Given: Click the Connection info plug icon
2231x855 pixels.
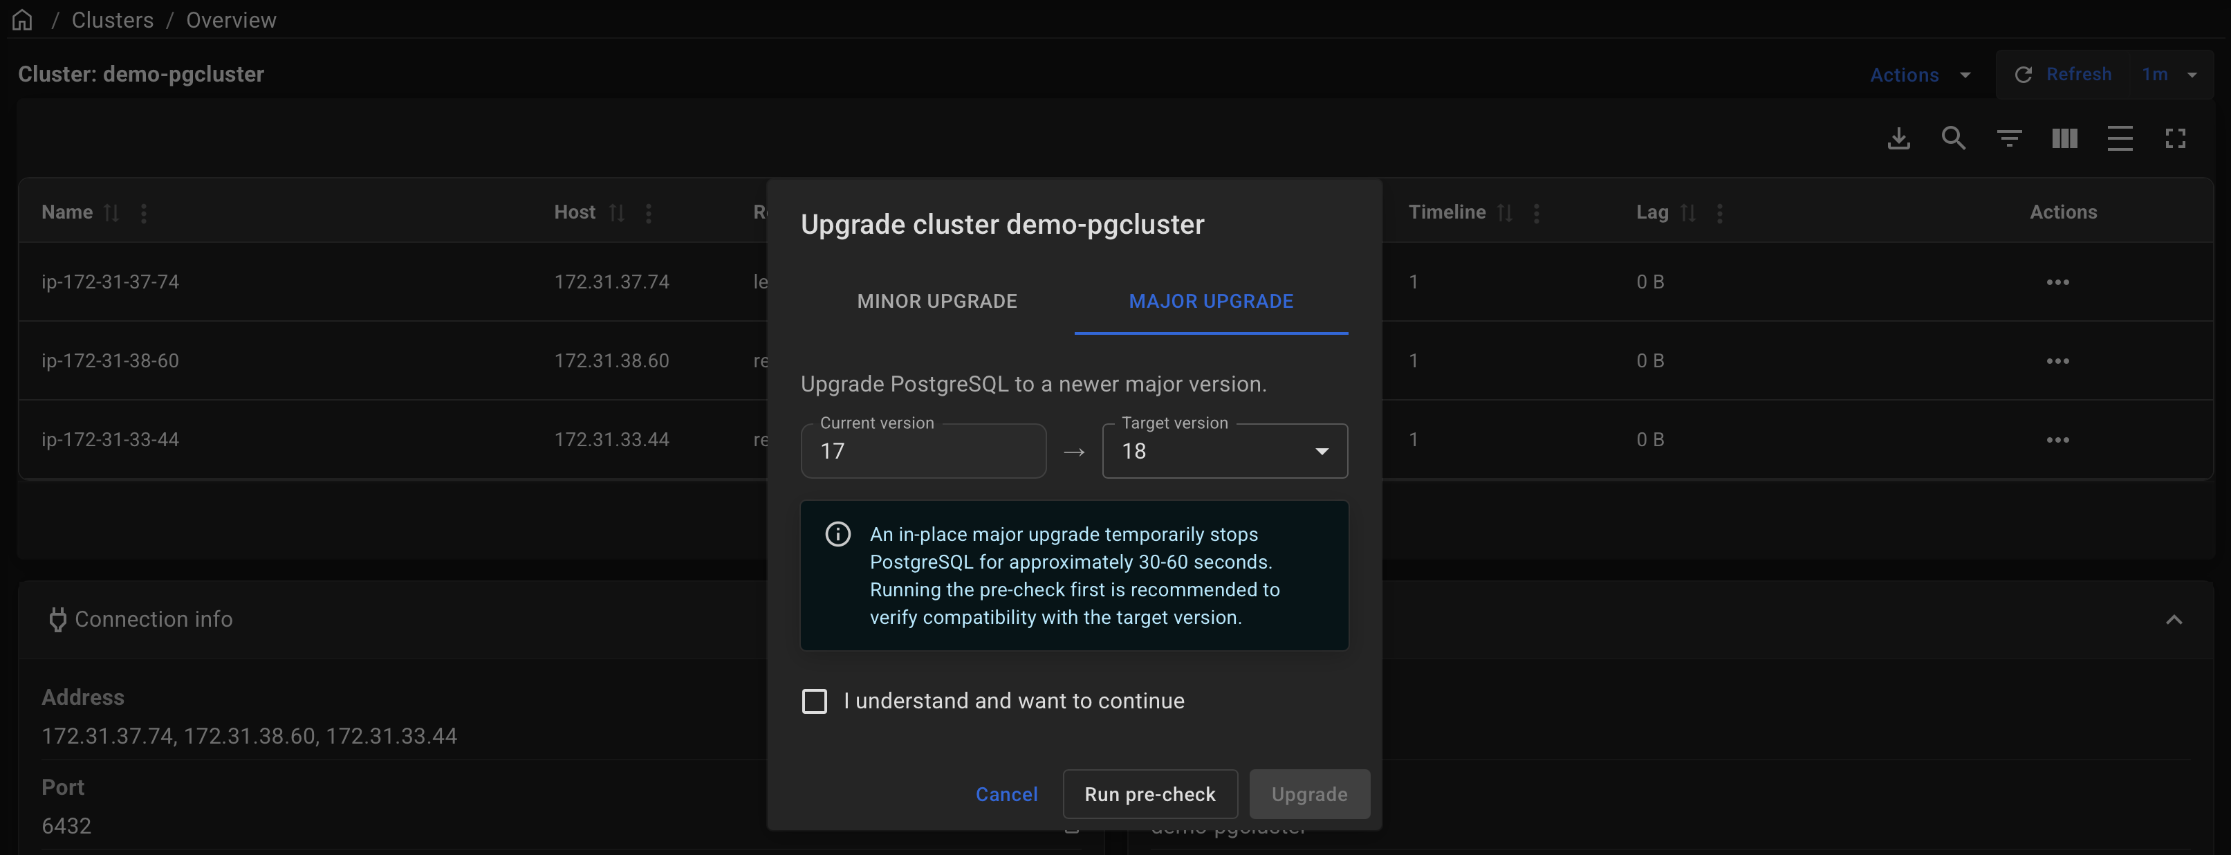Looking at the screenshot, I should tap(58, 620).
